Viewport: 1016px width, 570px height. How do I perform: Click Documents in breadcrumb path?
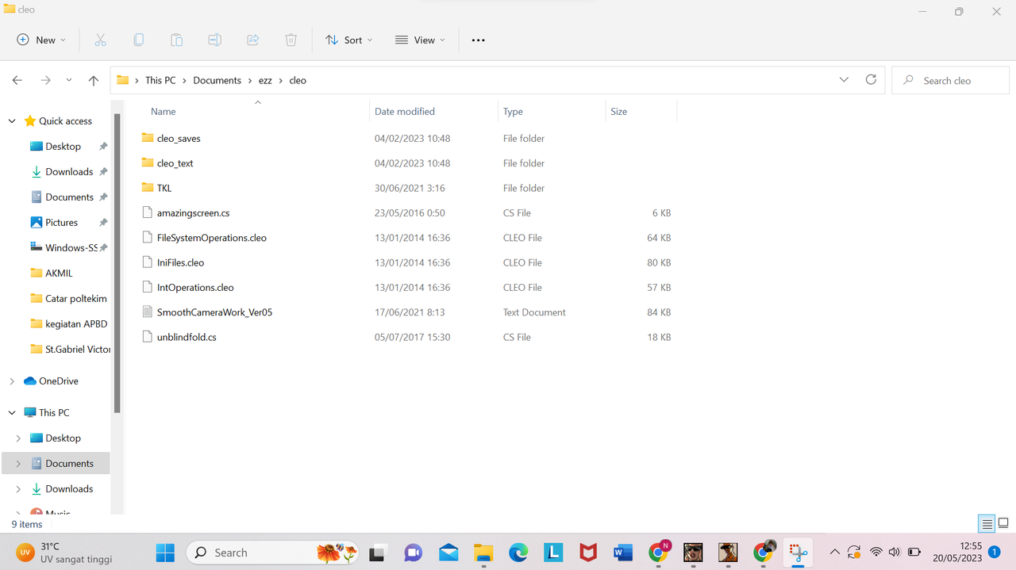coord(217,80)
